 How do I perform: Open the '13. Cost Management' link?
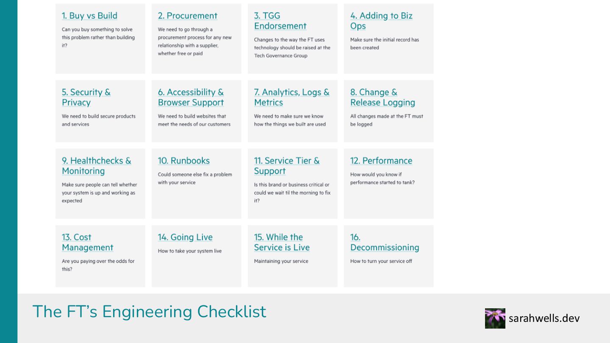[88, 242]
